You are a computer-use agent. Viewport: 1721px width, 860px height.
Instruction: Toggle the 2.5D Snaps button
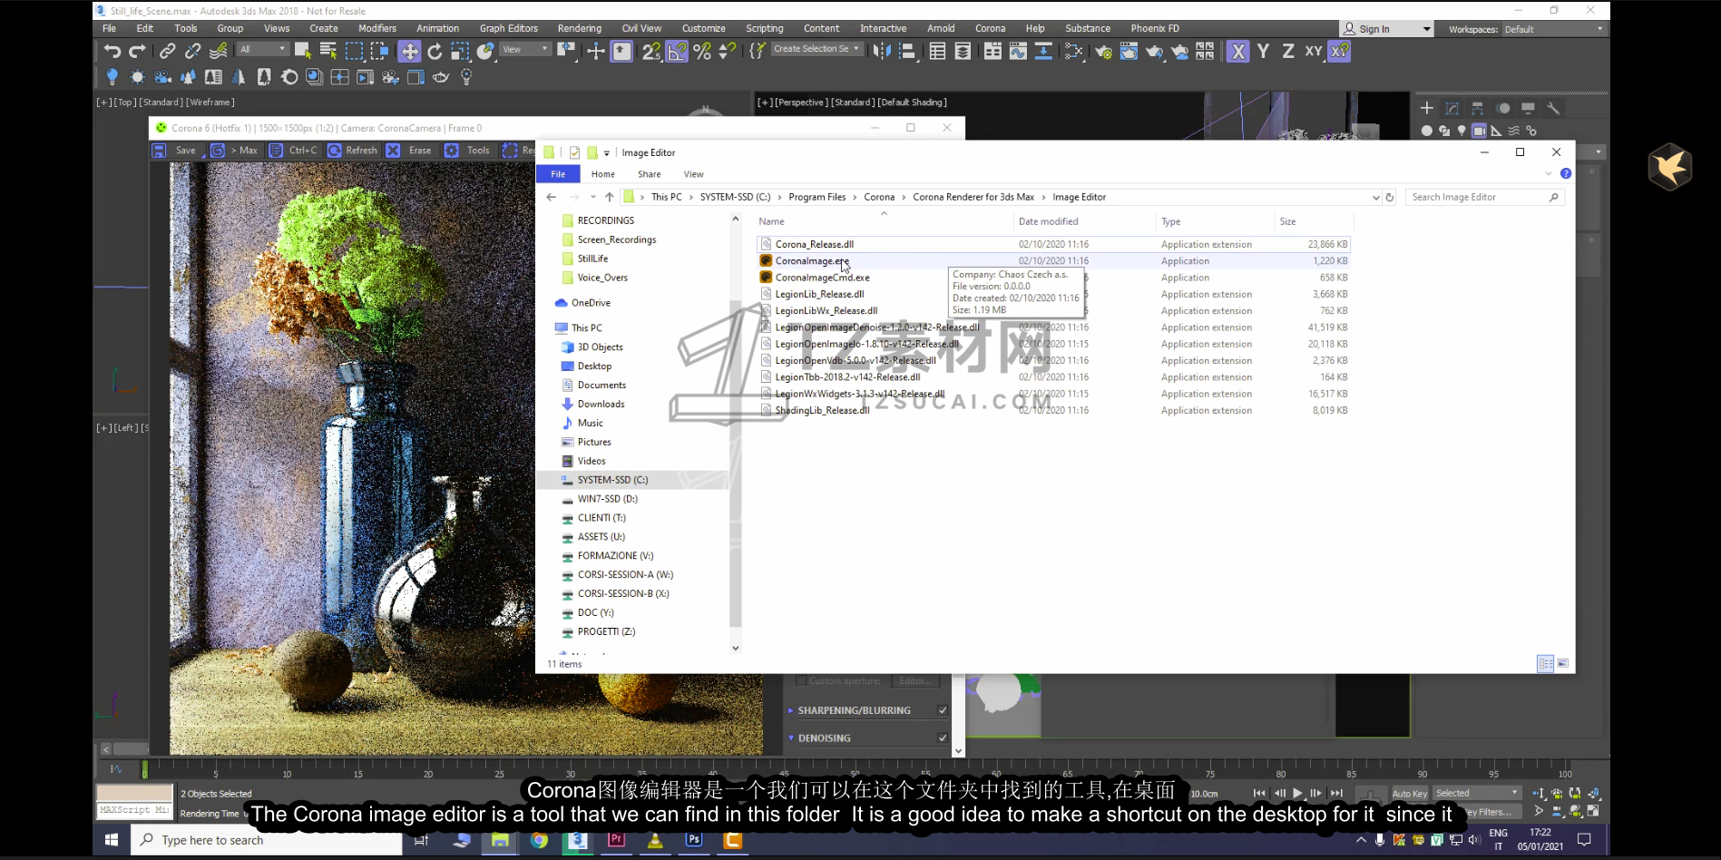[x=651, y=51]
